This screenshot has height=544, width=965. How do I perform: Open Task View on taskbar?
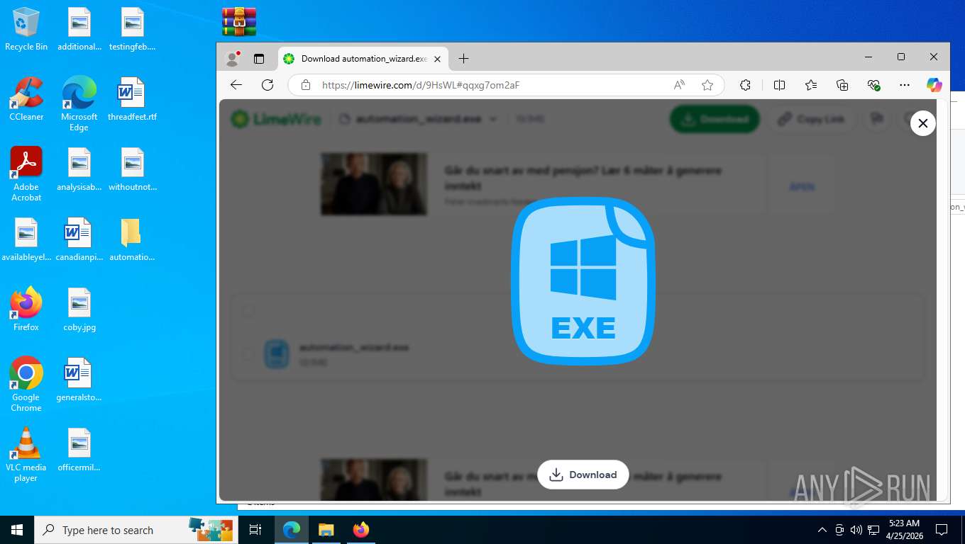tap(255, 530)
